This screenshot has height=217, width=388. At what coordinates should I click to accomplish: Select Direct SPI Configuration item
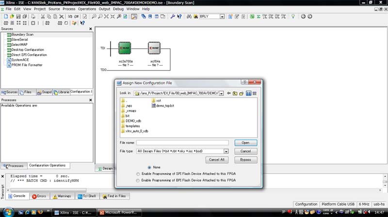27,55
